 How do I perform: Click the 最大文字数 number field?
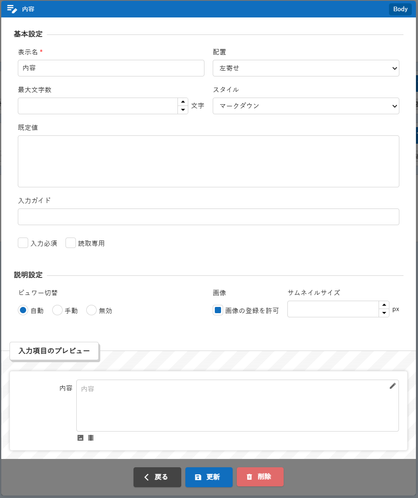point(98,106)
